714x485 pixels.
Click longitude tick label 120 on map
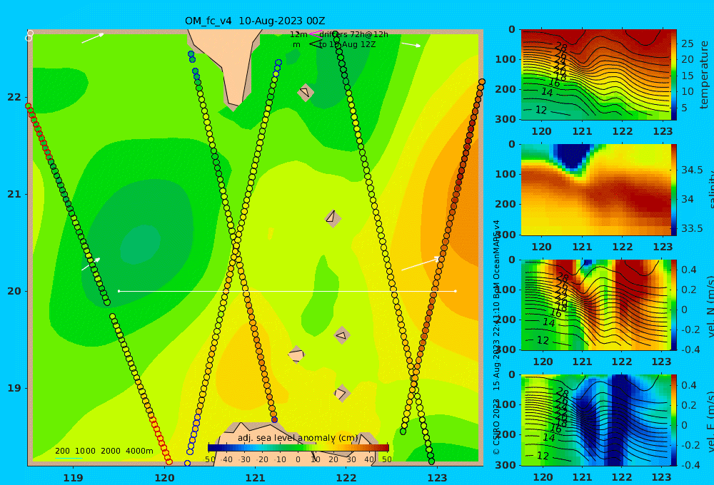[x=164, y=478]
